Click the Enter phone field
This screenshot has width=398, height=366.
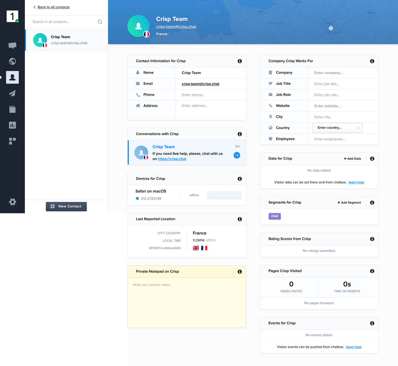[x=211, y=95]
